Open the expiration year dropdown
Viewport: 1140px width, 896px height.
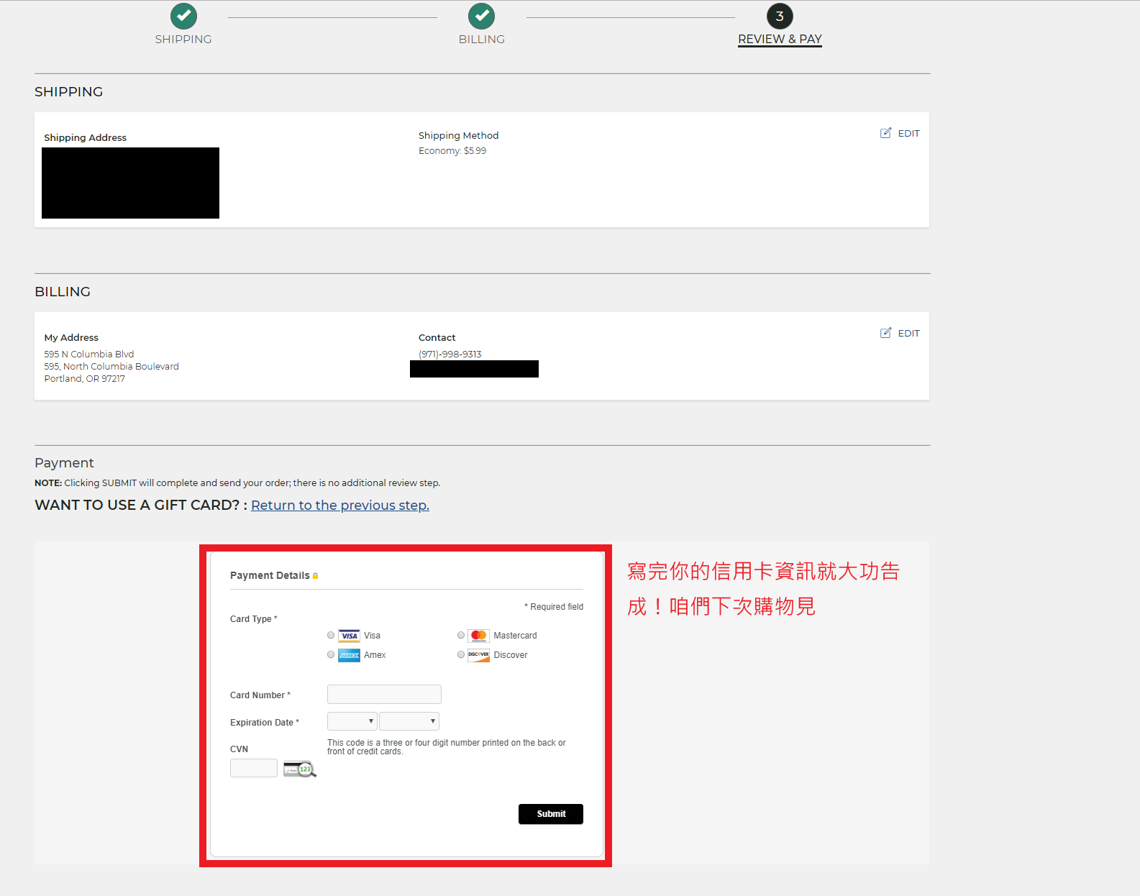pos(409,721)
